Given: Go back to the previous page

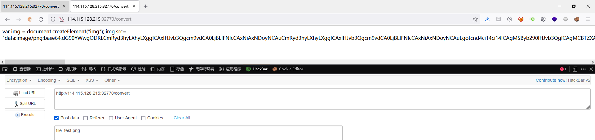Looking at the screenshot, I should tap(7, 19).
